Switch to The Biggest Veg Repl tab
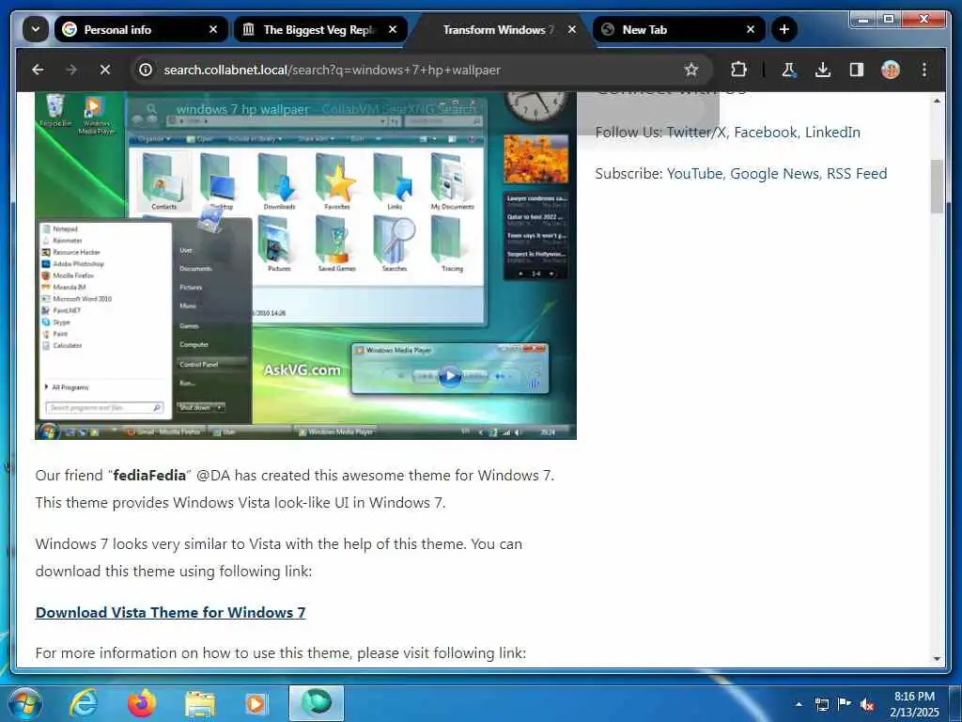 (319, 29)
